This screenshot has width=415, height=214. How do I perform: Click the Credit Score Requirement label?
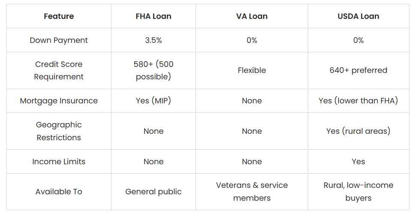tap(59, 70)
